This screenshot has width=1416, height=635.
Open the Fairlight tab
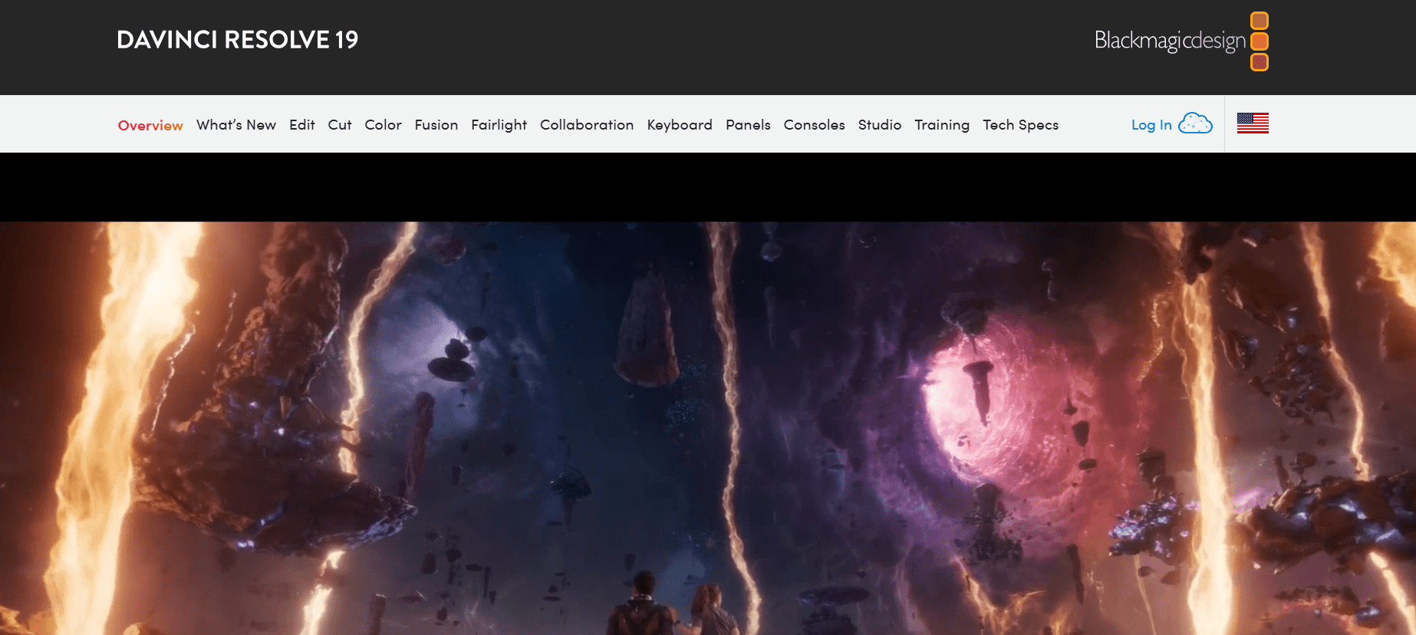click(x=499, y=125)
